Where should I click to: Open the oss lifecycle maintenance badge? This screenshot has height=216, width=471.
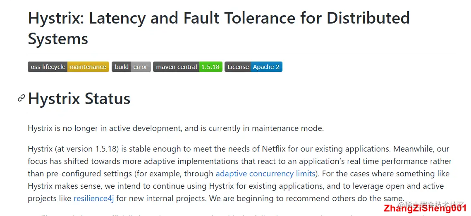click(69, 67)
